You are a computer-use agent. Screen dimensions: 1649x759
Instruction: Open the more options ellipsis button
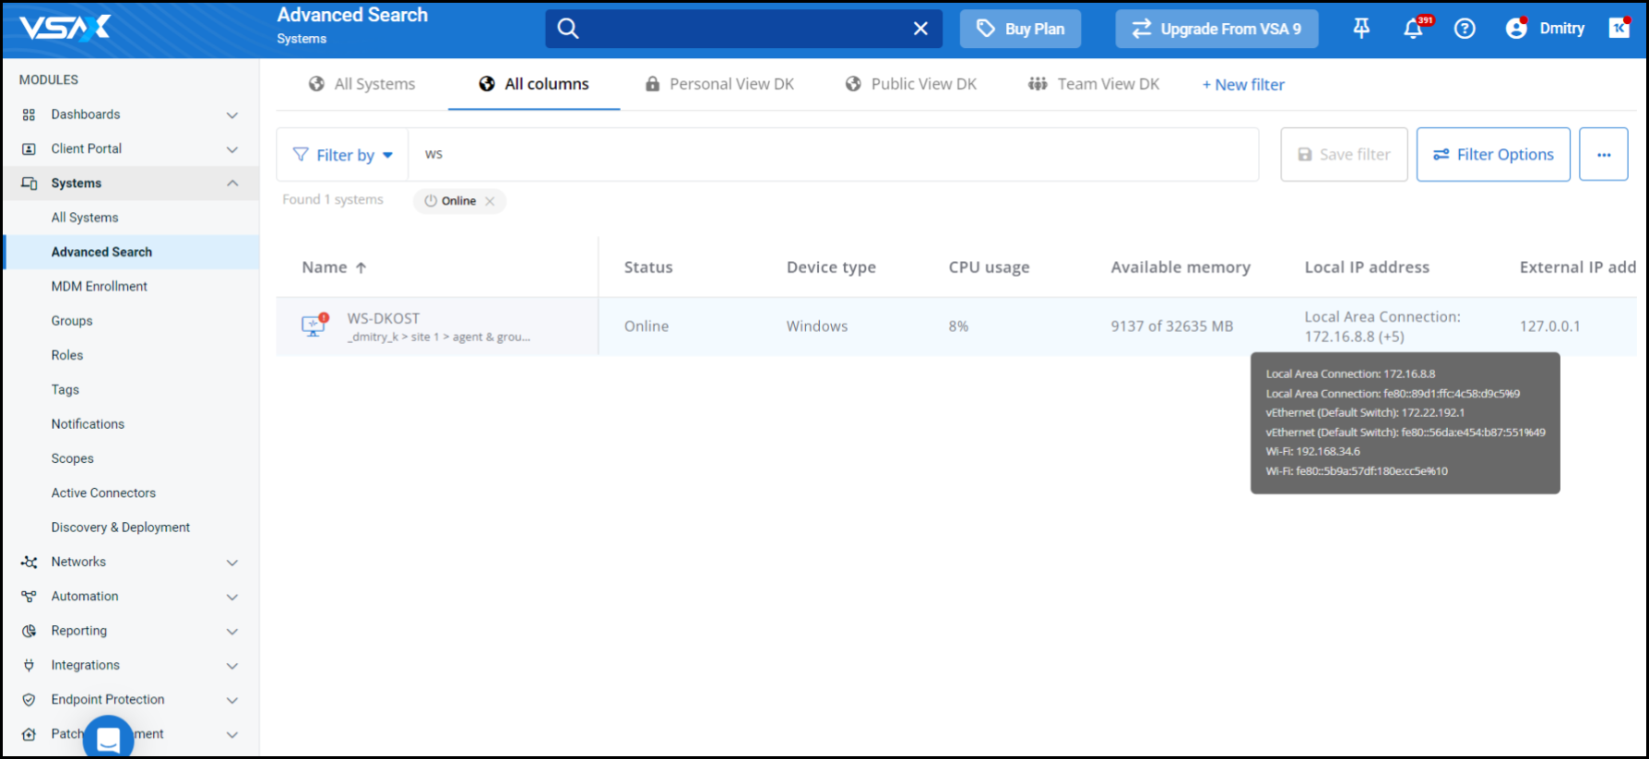(x=1604, y=154)
